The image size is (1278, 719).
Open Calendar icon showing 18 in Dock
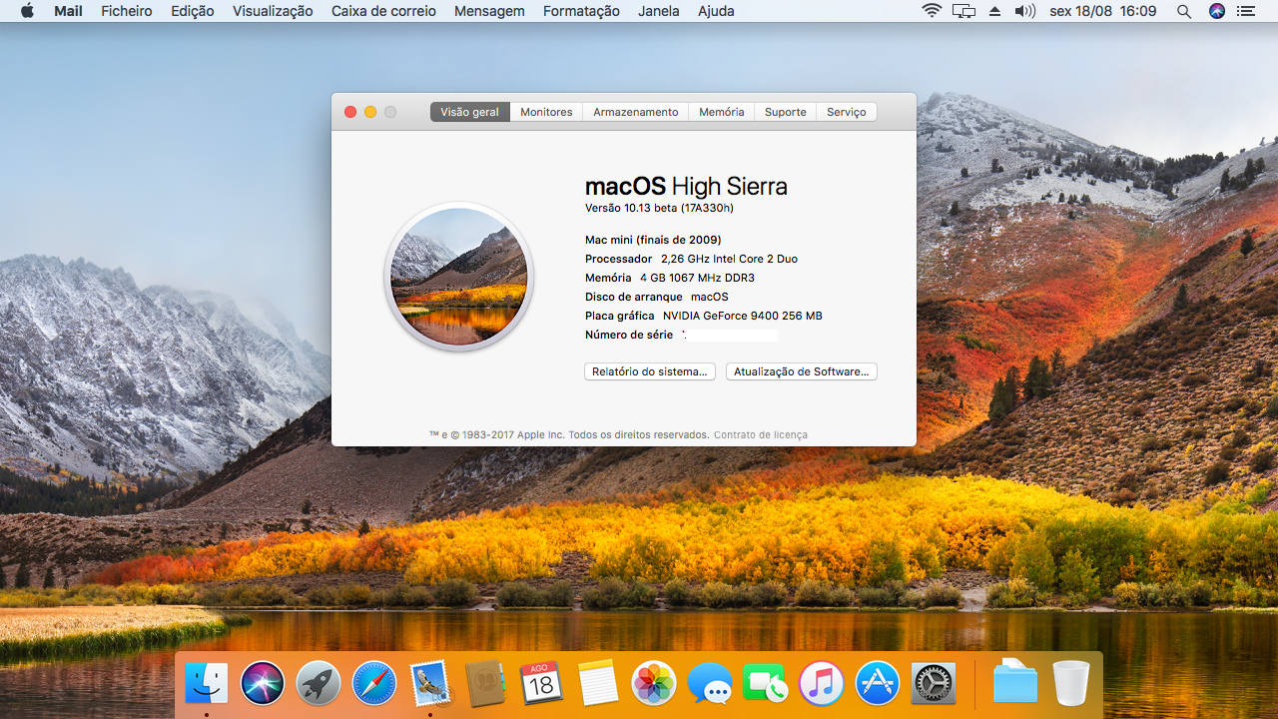click(x=541, y=684)
